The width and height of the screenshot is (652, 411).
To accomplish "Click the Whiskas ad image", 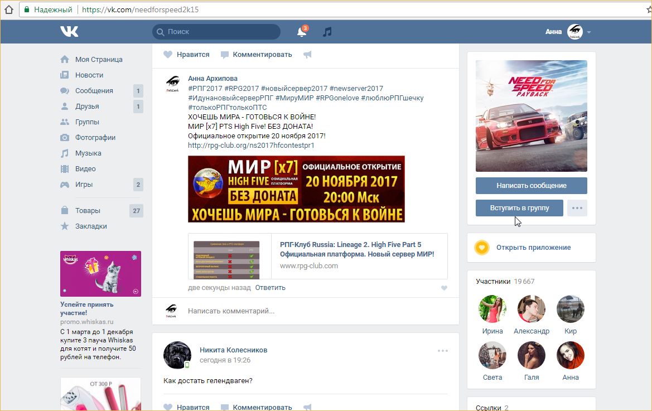I will pos(100,274).
